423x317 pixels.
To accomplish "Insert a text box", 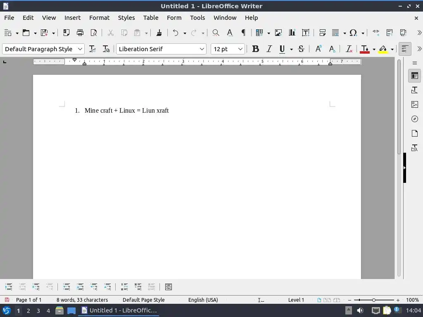I will coord(306,33).
